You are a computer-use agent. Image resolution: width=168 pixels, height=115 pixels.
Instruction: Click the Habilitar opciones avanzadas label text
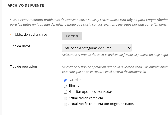[90, 92]
